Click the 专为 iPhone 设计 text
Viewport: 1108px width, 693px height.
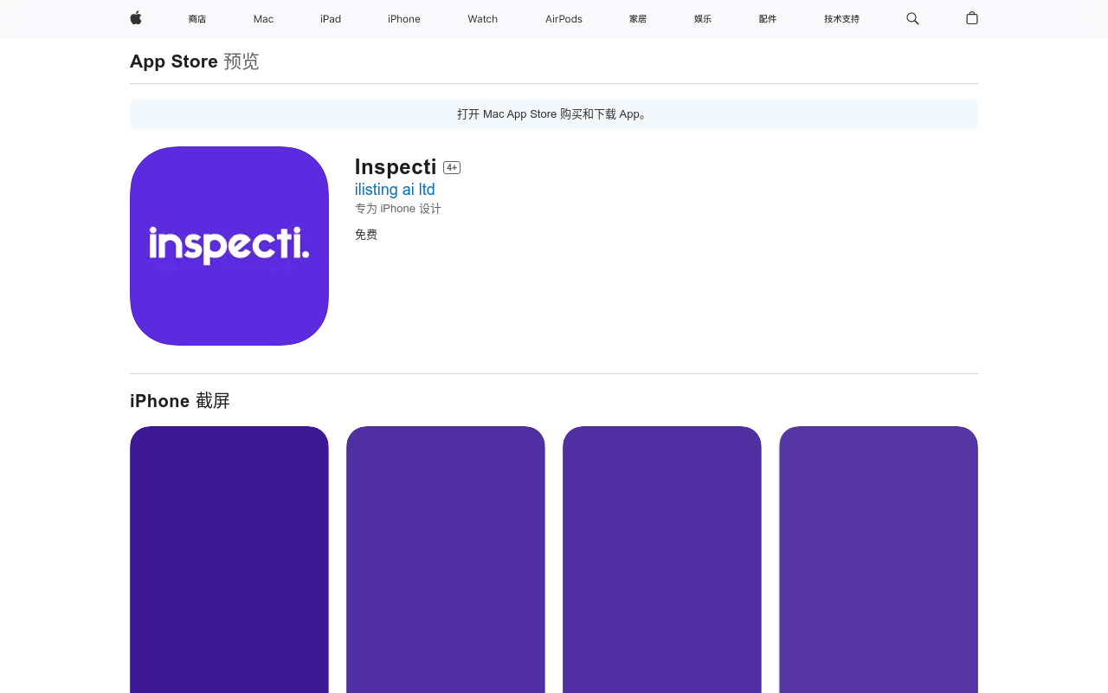[398, 209]
